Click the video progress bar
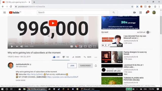The image size is (162, 91). pyautogui.click(x=53, y=44)
